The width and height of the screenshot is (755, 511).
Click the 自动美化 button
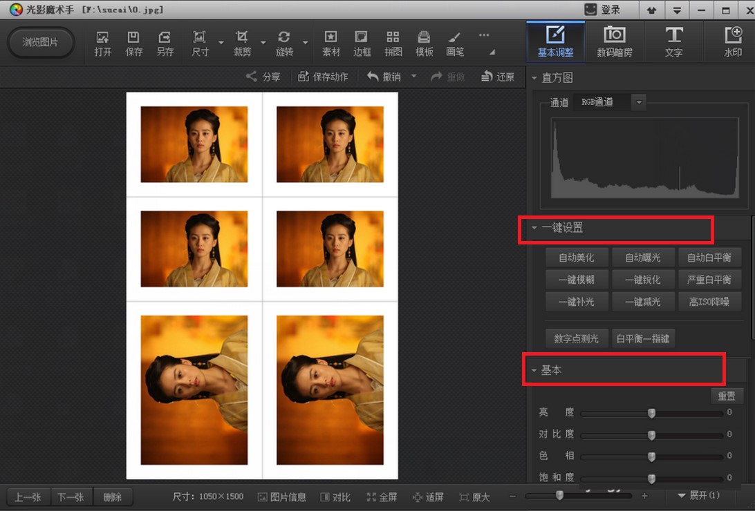click(576, 258)
